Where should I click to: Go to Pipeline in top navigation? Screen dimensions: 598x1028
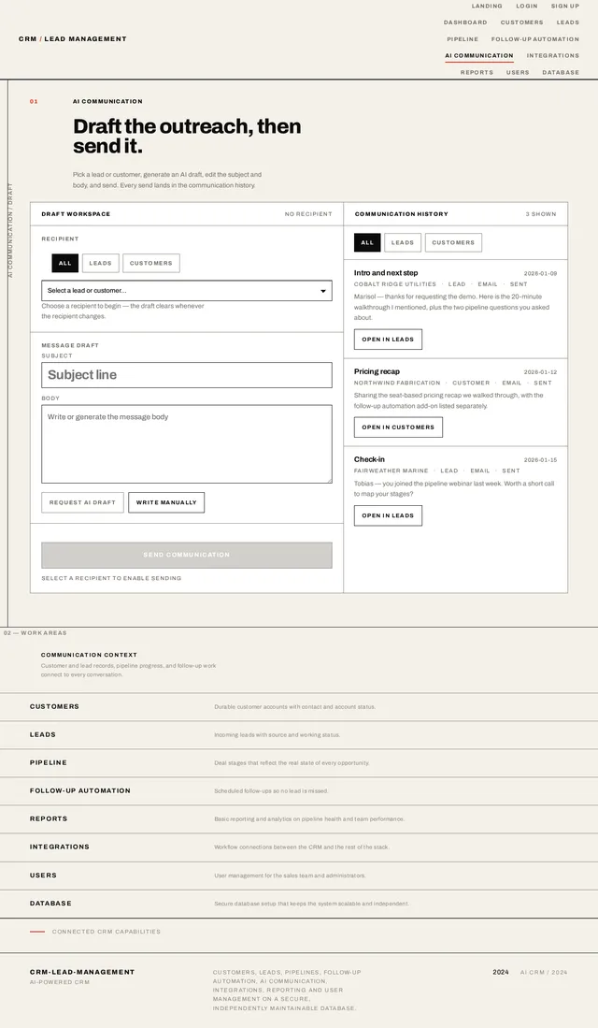pos(463,39)
